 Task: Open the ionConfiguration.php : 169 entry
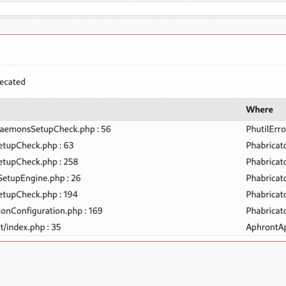click(x=51, y=211)
